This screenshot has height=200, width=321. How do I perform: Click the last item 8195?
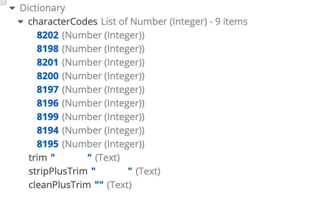[x=47, y=144]
